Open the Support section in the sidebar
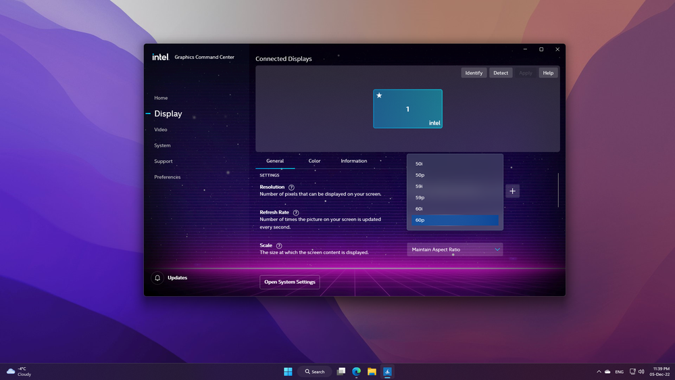This screenshot has width=675, height=380. pos(163,161)
